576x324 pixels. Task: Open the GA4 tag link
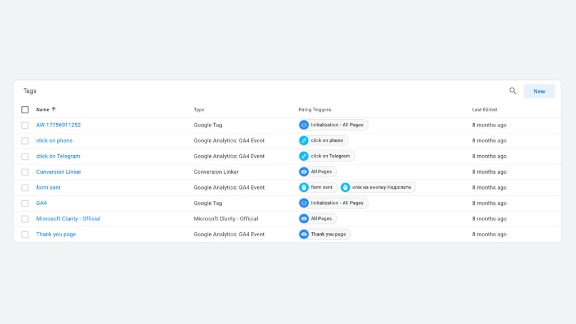42,202
